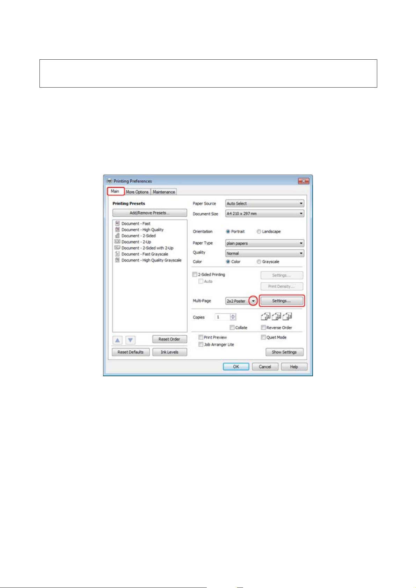Select the "Document - Fast Grayscale" preset text
Image resolution: width=416 pixels, height=588 pixels.
tap(145, 254)
